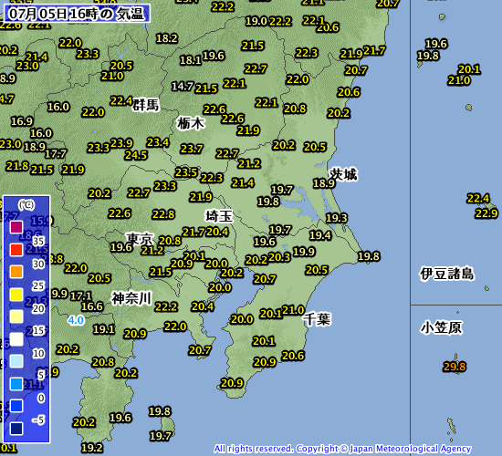Viewport: 502px width, 456px height.
Task: Select the 埼玉 prefecture label
Action: pos(219,216)
